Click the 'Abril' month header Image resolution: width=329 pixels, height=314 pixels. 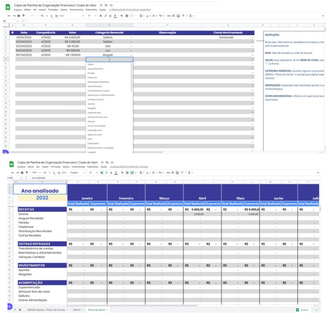click(x=202, y=199)
